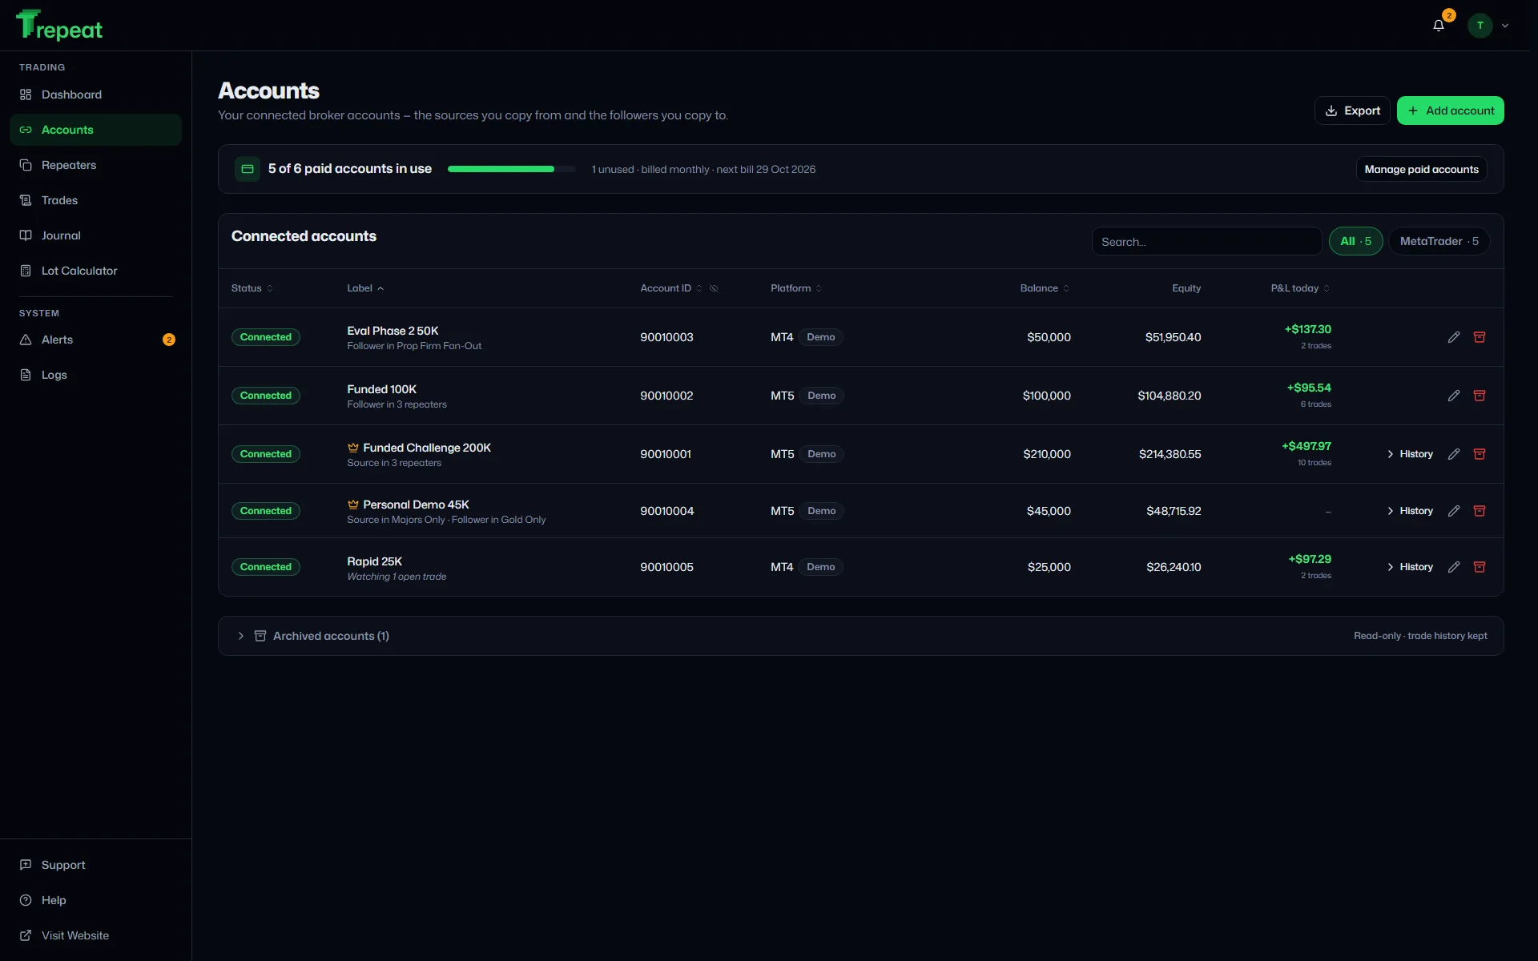1538x961 pixels.
Task: Expand History for Funded Challenge 200K
Action: point(1410,454)
